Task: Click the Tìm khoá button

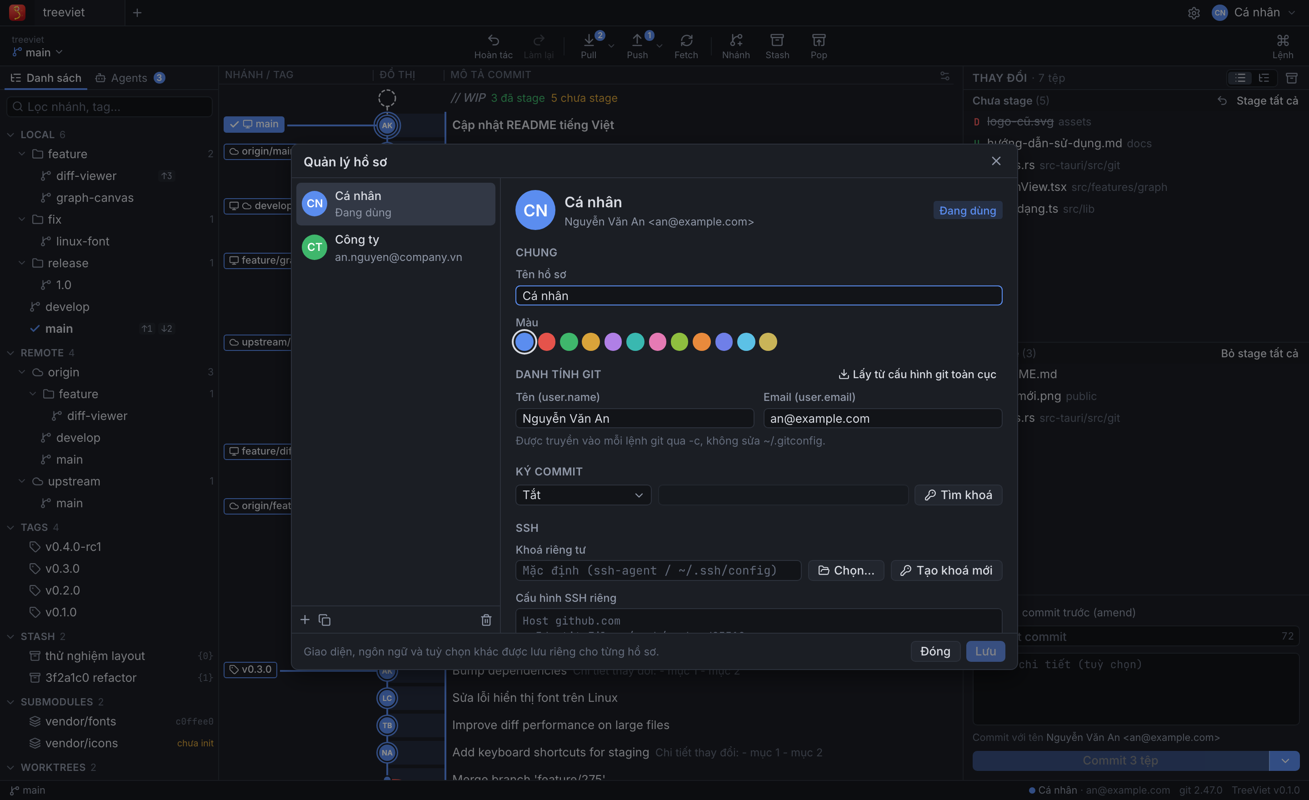Action: click(x=958, y=495)
